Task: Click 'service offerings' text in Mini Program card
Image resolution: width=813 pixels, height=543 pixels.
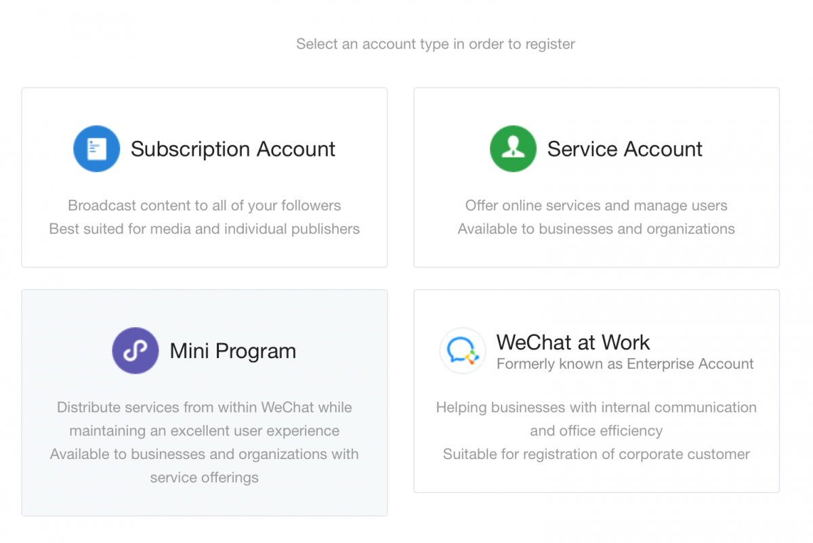Action: (204, 477)
